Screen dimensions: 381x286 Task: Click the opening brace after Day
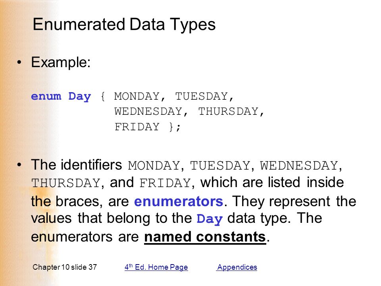(x=103, y=97)
